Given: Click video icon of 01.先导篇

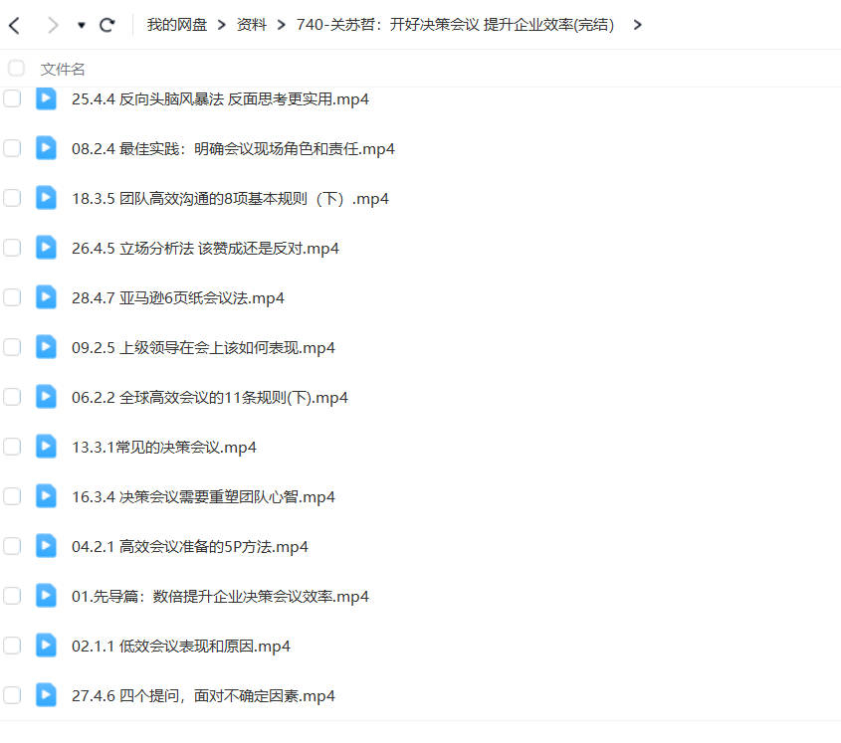Looking at the screenshot, I should (46, 596).
